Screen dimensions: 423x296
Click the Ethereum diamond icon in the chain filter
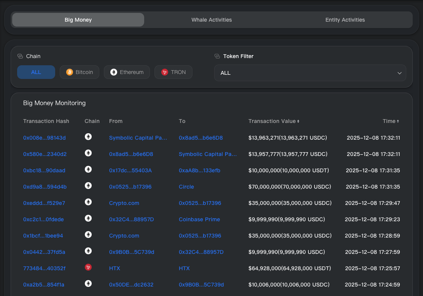tap(113, 72)
